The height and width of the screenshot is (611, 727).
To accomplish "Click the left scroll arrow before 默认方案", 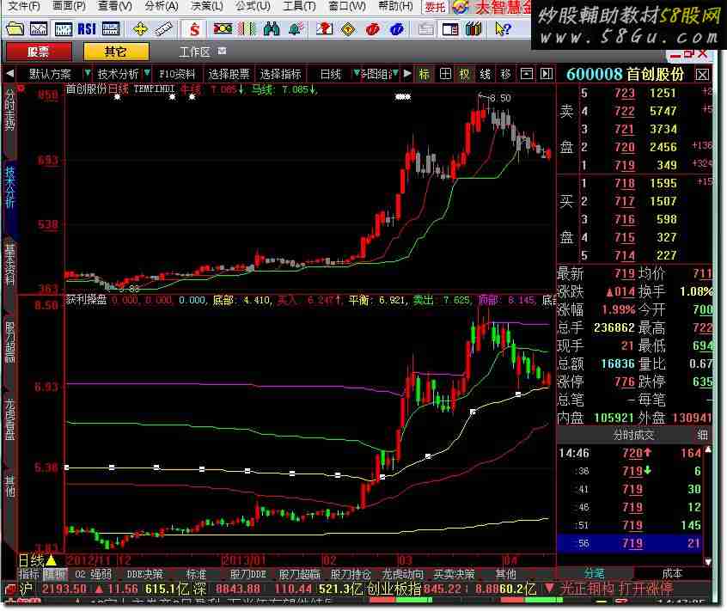I will (9, 74).
